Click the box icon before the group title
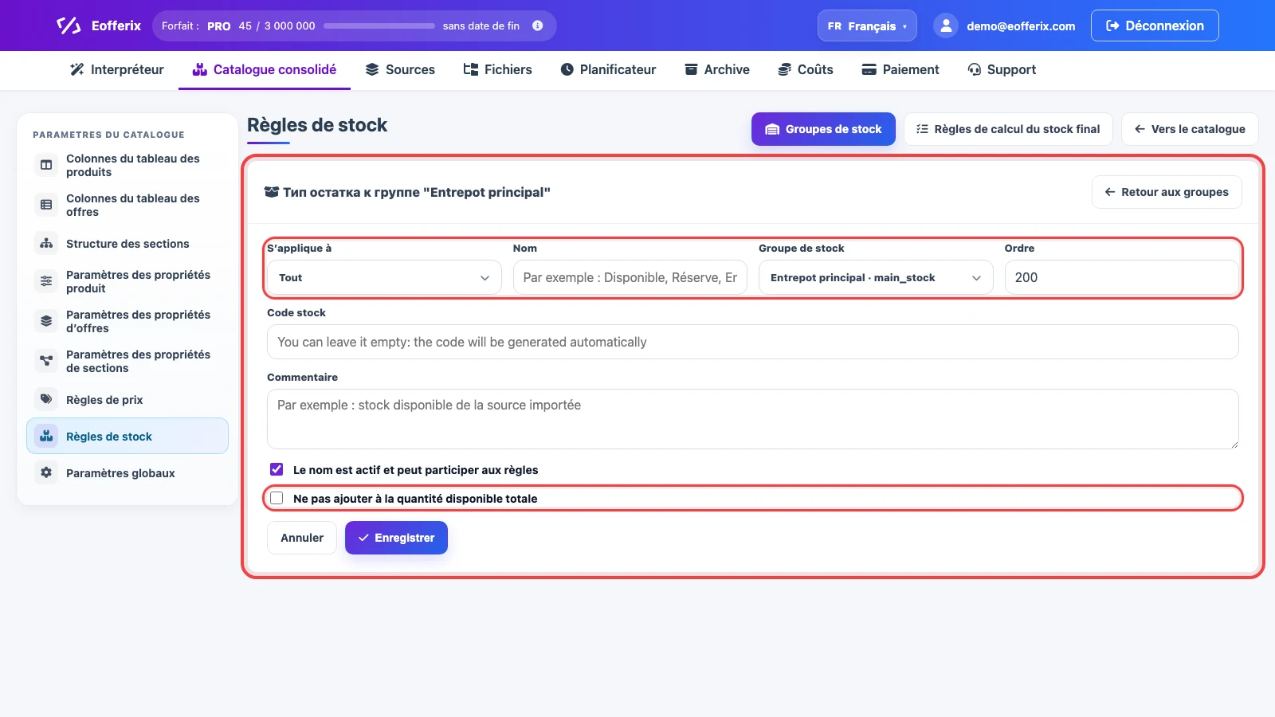 tap(271, 192)
